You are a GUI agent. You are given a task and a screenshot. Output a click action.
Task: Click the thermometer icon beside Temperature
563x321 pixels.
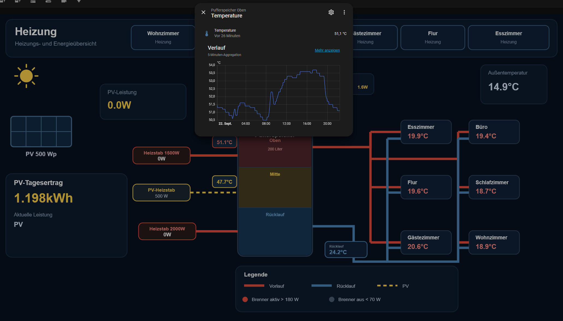point(207,34)
